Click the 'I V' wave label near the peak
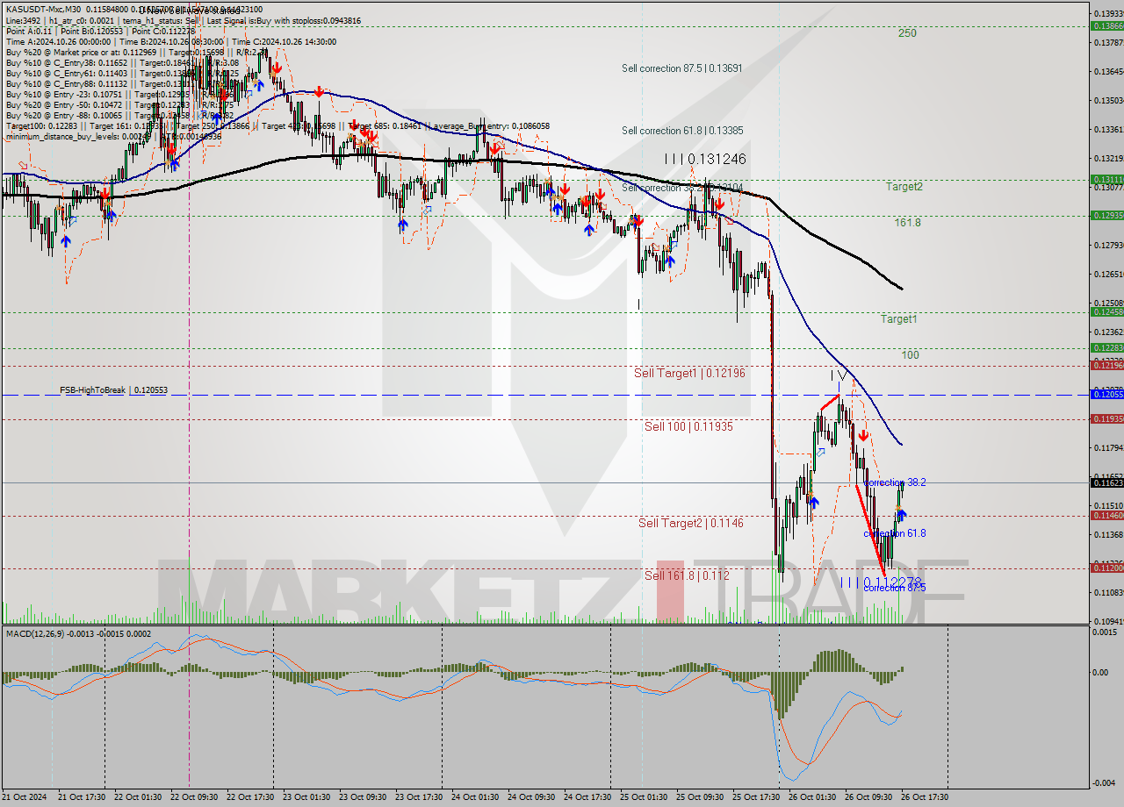1124x807 pixels. click(839, 375)
